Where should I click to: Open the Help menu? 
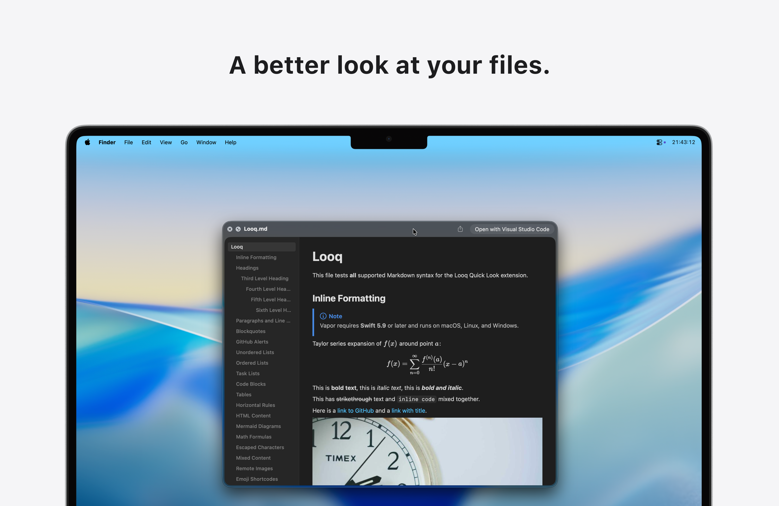(x=230, y=142)
